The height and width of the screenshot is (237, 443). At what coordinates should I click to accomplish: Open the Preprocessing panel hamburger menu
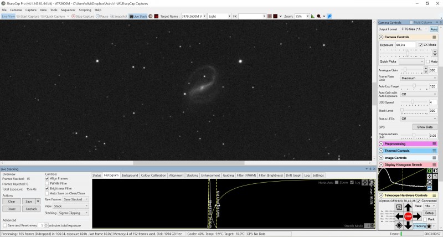[434, 144]
